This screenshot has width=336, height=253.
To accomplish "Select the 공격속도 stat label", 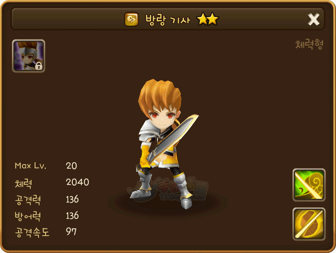I will tap(32, 232).
